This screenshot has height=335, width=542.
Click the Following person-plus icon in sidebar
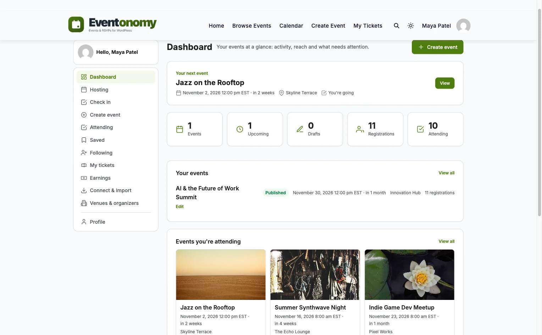click(x=84, y=153)
